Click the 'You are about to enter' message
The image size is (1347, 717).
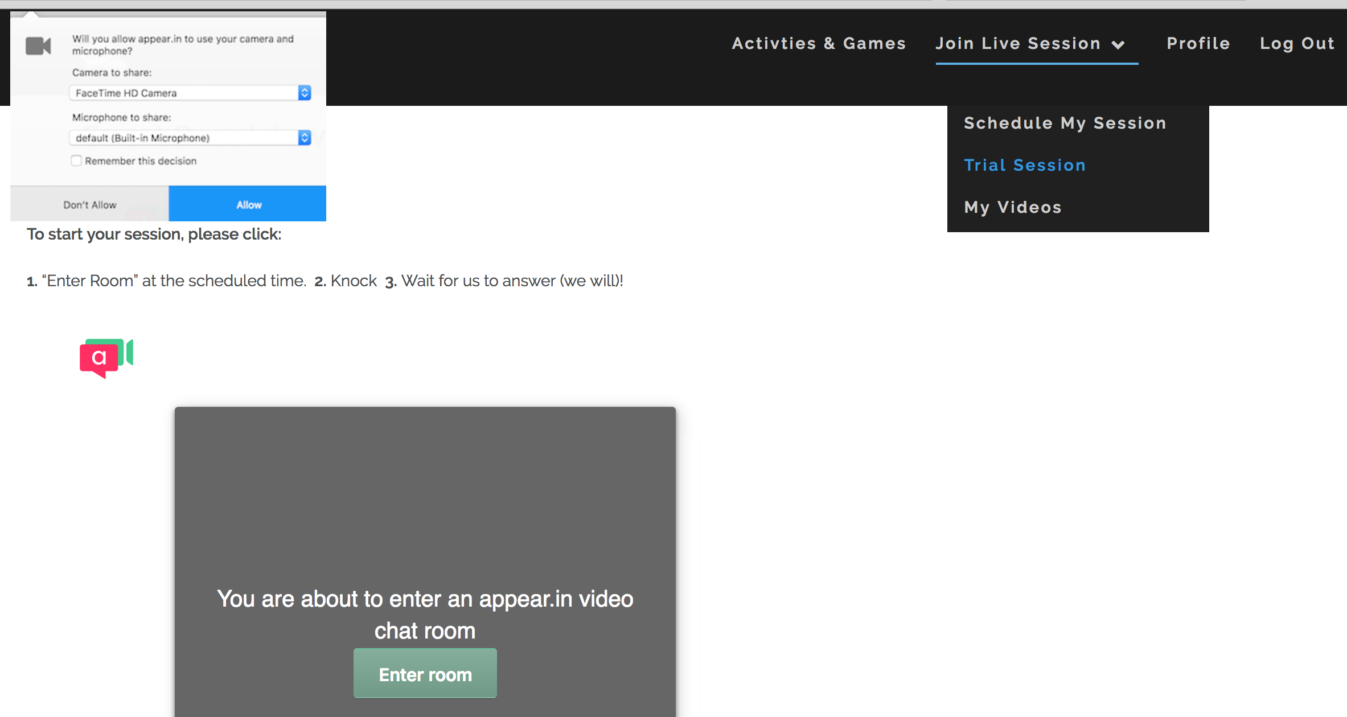coord(425,615)
